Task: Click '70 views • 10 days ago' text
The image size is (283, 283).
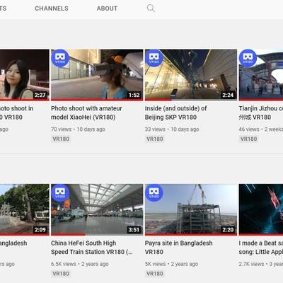Action: tap(78, 129)
